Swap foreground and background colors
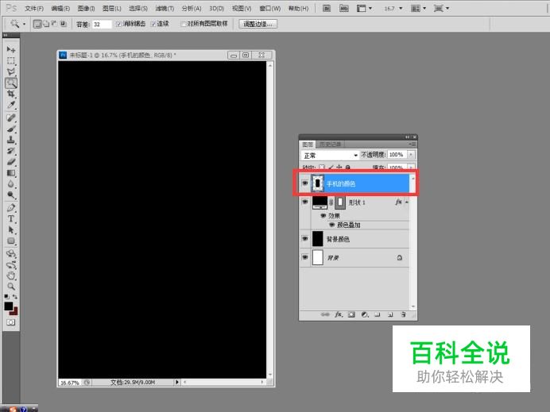The width and height of the screenshot is (550, 412). (15, 297)
